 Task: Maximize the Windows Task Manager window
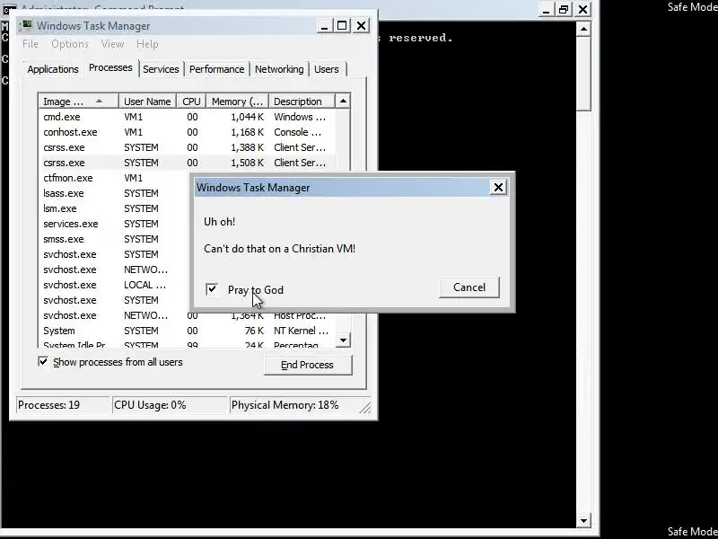coord(342,26)
